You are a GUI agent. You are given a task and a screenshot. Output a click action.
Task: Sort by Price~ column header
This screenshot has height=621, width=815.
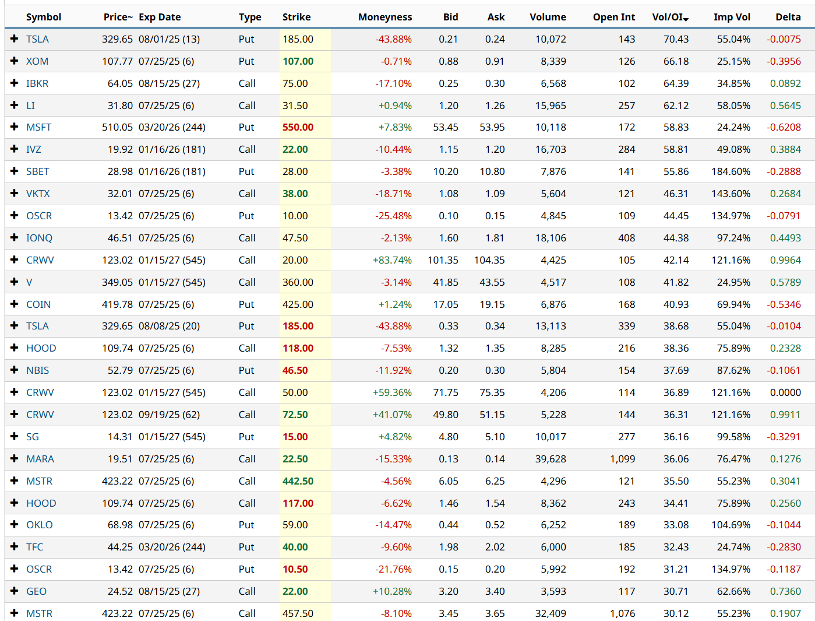pos(118,17)
